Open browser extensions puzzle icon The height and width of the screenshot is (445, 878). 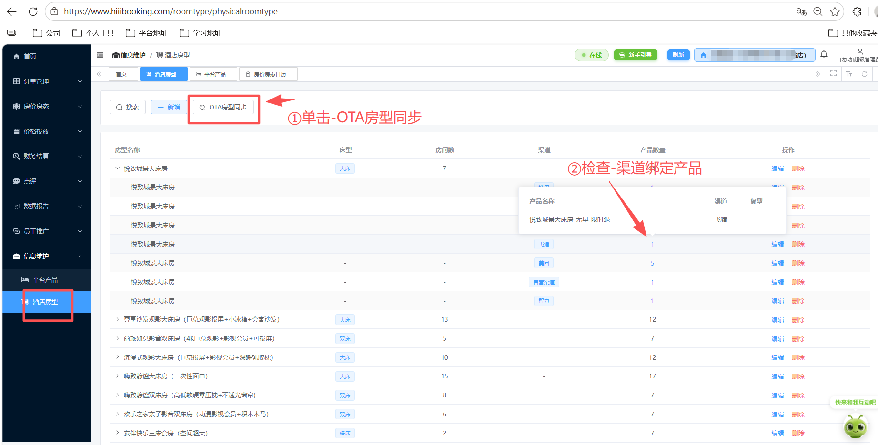tap(857, 11)
